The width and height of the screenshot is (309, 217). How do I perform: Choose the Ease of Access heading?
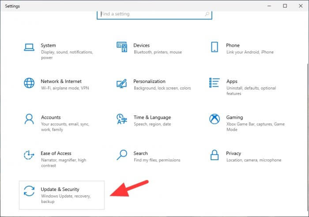56,153
